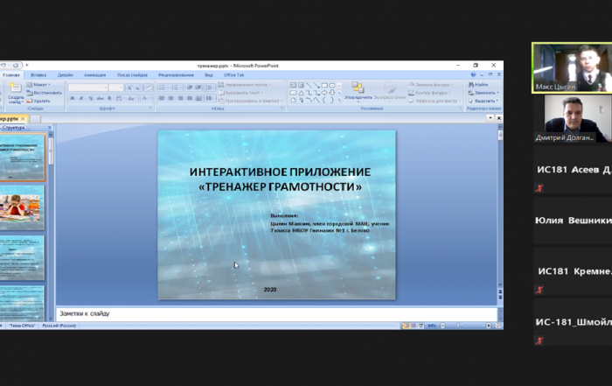
Task: Select the second slide thumbnail with child
Action: 22,207
